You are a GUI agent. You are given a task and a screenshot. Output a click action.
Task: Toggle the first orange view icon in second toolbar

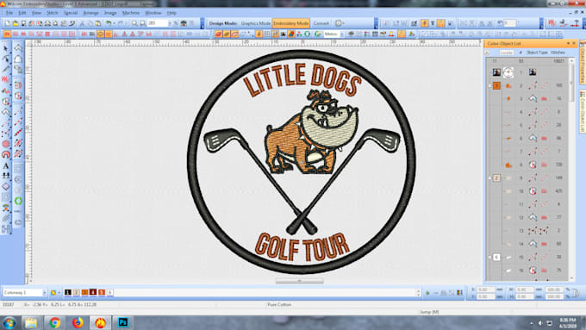7,34
